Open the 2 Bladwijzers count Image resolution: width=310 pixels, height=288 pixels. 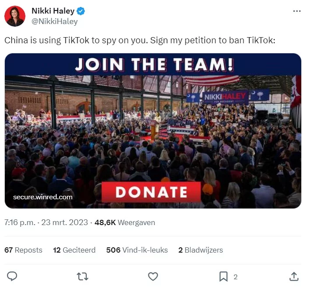[201, 250]
